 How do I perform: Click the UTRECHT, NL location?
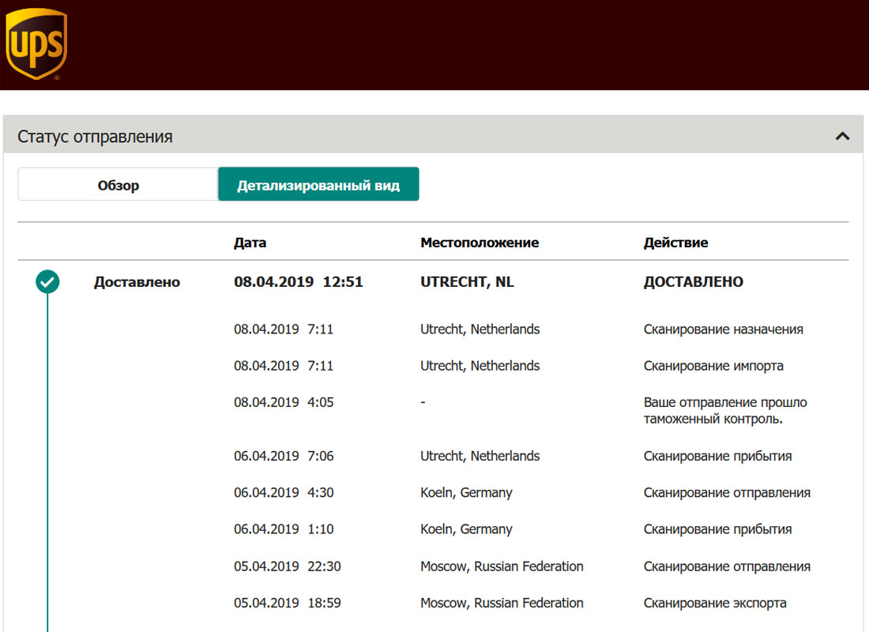tap(467, 281)
